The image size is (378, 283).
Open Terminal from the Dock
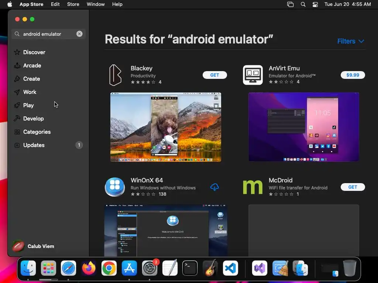click(x=190, y=268)
